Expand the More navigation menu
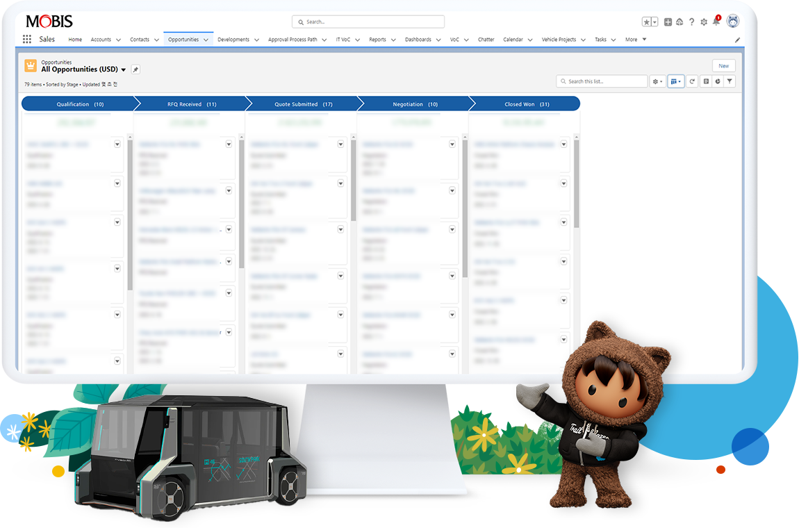Viewport: 799px width, 528px height. click(635, 40)
